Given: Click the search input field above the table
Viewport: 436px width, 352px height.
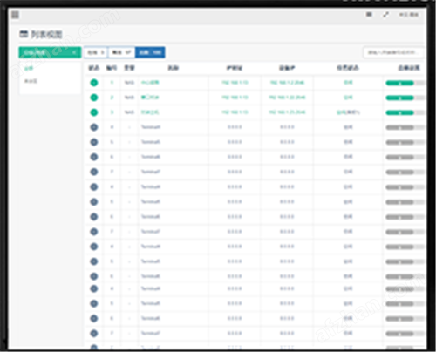Looking at the screenshot, I should [393, 52].
